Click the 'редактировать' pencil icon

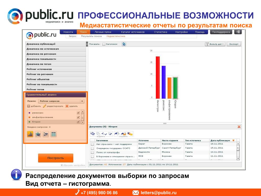[x=44, y=106]
